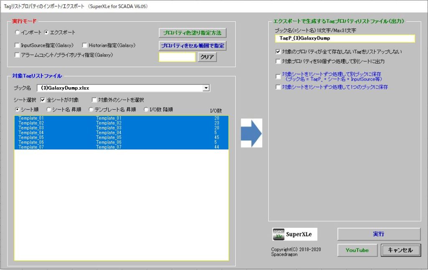Screen dimensions: 428x270
Task: Uncheck 対象のプロパティが全て存在しないTag checkbox
Action: click(278, 51)
